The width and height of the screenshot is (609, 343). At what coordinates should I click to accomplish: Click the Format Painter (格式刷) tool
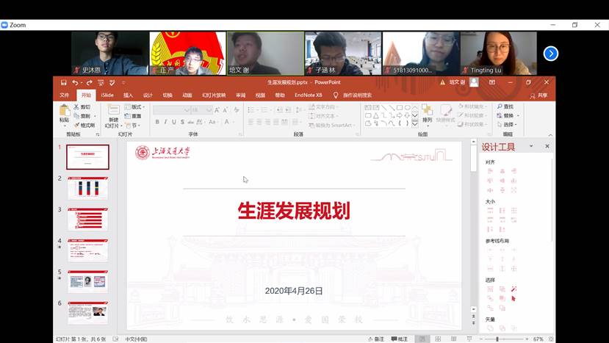click(84, 125)
